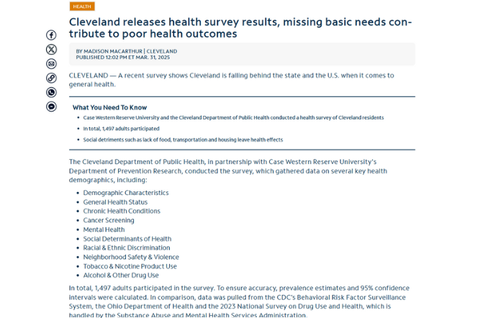Click the 'Social Determinants of Health' list item

coord(127,239)
